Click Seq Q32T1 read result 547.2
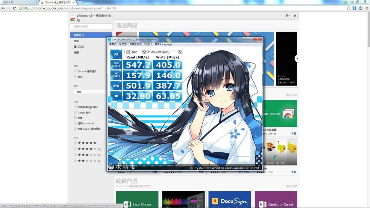370x208 pixels. tap(138, 65)
